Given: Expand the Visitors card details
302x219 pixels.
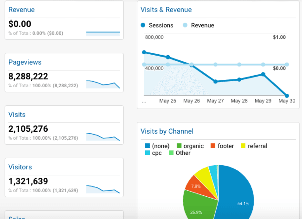Looking at the screenshot, I should (x=20, y=167).
